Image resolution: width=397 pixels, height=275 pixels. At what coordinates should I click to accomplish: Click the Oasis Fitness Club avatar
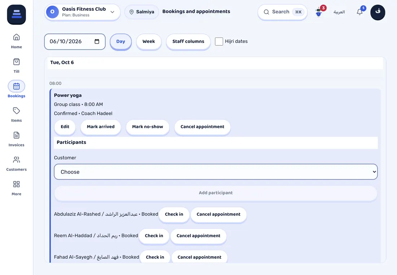pos(52,12)
